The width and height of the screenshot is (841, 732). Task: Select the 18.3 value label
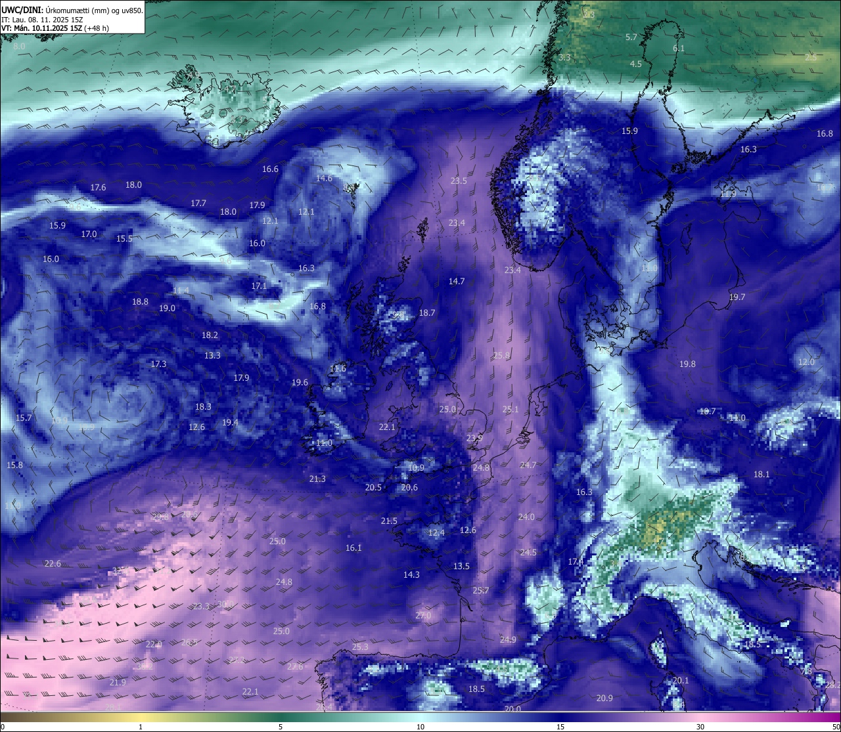pos(203,406)
